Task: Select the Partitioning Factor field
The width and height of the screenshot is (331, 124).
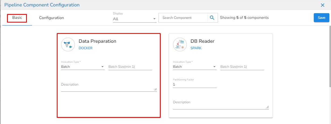Action: coord(195,84)
